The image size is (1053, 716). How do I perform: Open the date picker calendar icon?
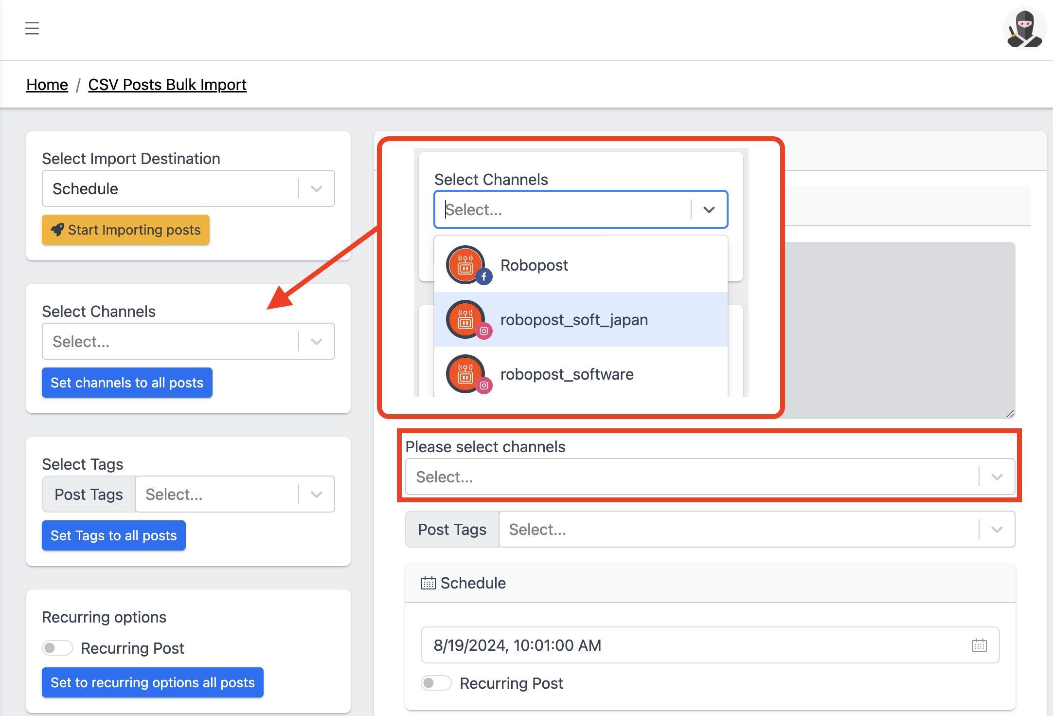(x=979, y=645)
